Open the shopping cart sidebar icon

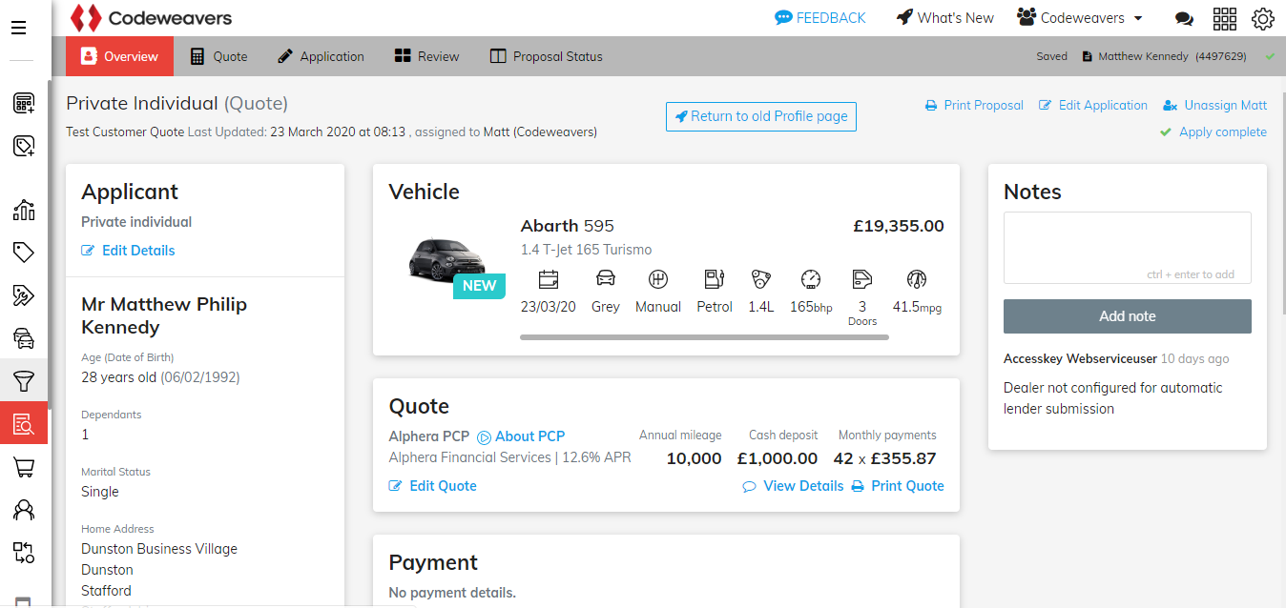click(x=24, y=467)
